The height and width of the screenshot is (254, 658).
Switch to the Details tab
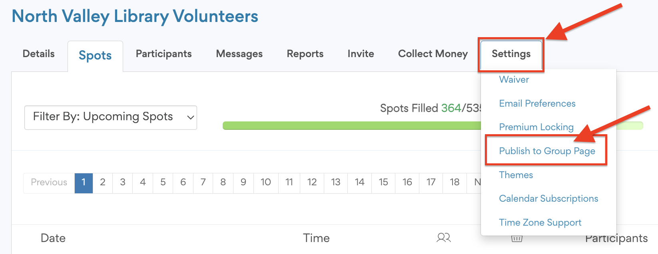coord(39,54)
